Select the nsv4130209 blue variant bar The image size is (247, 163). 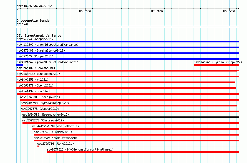click(x=128, y=47)
